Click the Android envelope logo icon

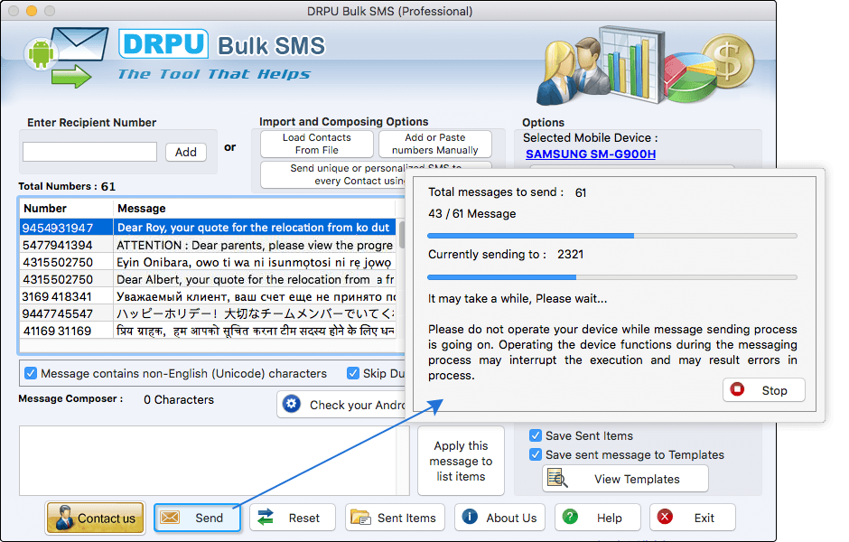click(66, 57)
